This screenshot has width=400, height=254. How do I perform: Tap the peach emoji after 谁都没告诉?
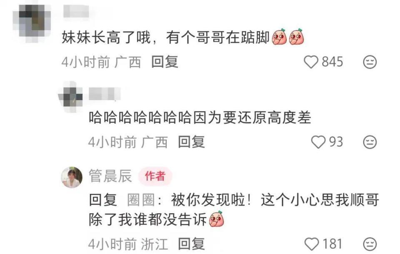pyautogui.click(x=216, y=219)
